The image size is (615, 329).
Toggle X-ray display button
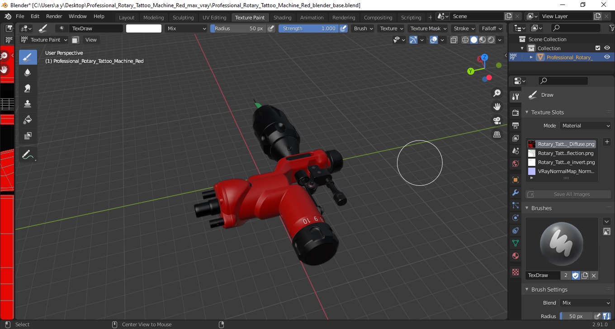[x=454, y=40]
